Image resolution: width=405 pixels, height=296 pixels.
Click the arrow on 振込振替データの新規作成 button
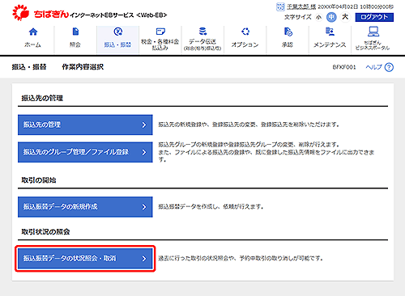coord(144,207)
